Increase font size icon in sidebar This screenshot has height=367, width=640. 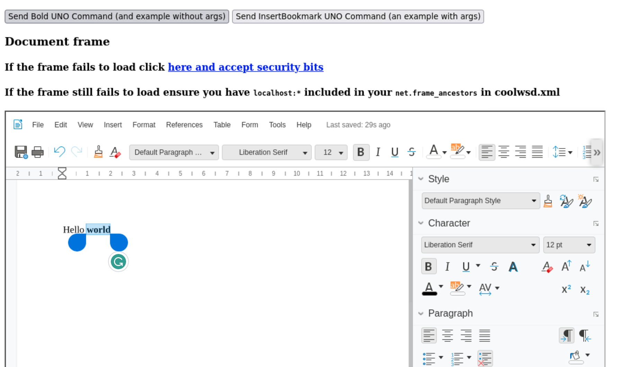[566, 266]
